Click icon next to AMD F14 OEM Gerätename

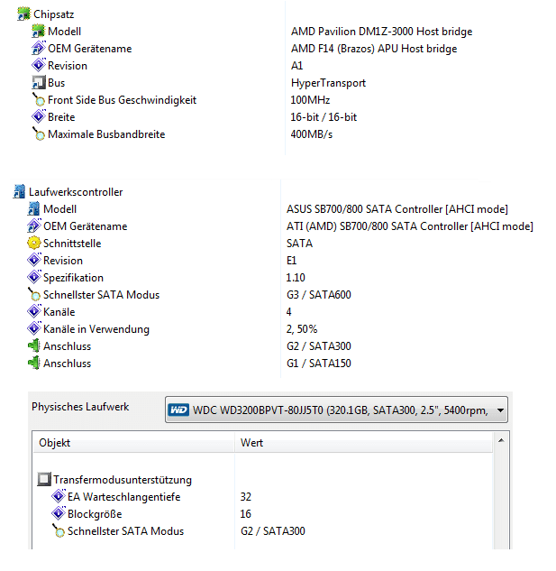(38, 48)
